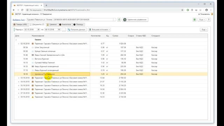The image size is (224, 126).
Task: Open the store field's selection button
Action: point(114,20)
